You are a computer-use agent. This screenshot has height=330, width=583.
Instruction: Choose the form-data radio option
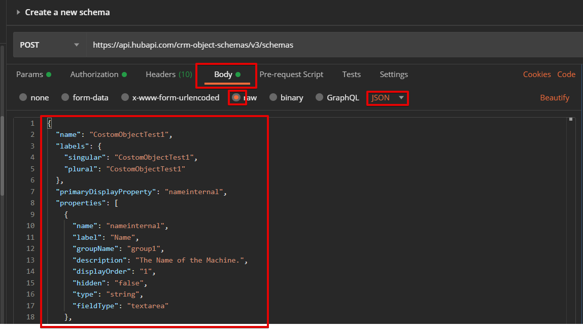(65, 97)
